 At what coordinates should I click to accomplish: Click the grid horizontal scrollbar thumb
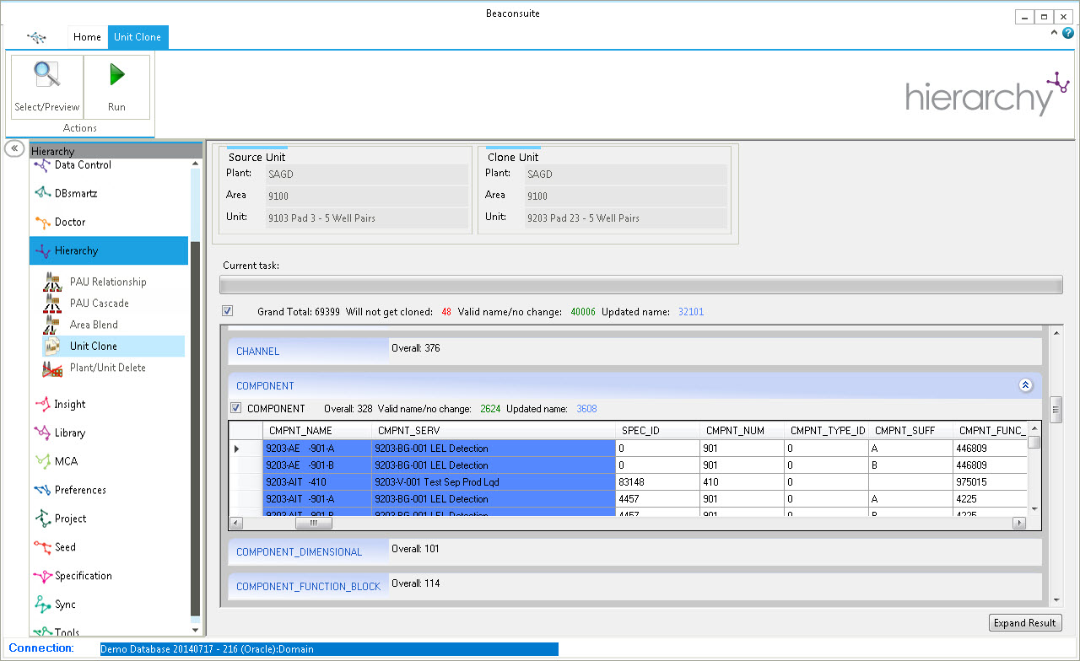tap(313, 523)
